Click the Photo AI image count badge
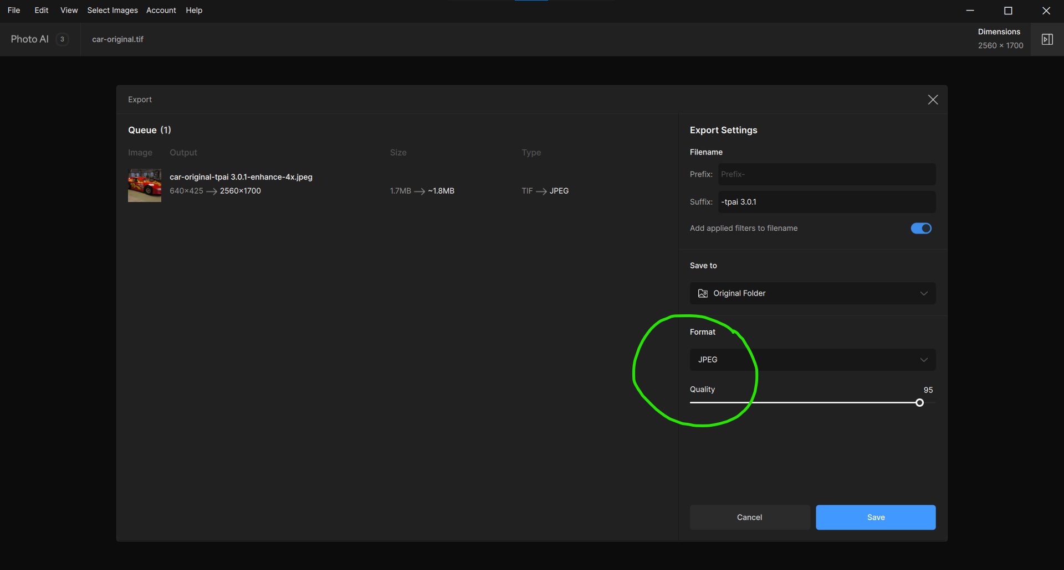The image size is (1064, 570). click(62, 39)
